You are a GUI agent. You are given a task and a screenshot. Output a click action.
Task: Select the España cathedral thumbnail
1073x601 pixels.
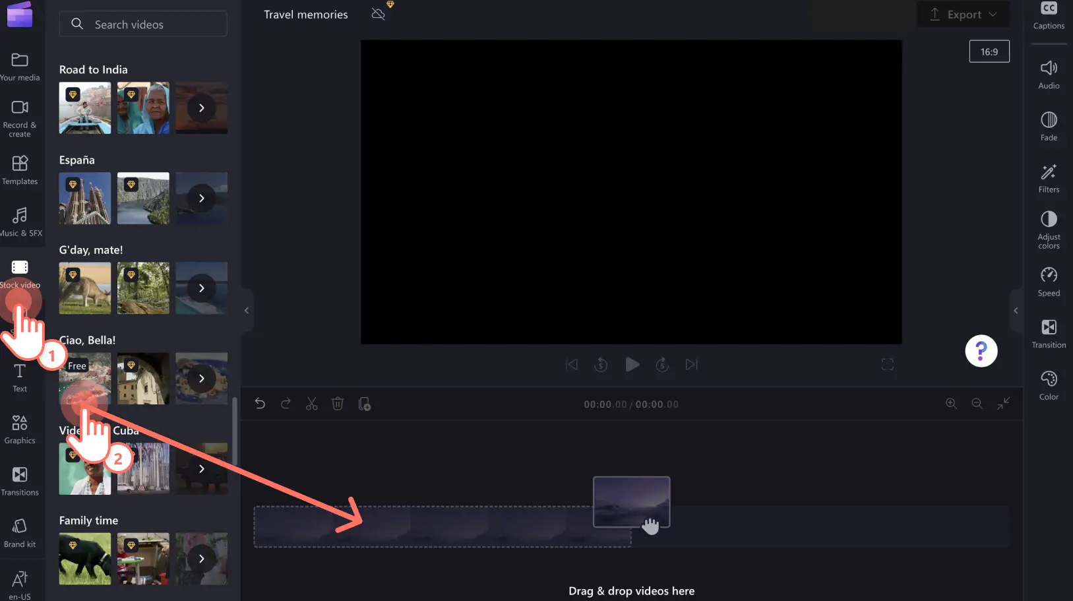(85, 198)
